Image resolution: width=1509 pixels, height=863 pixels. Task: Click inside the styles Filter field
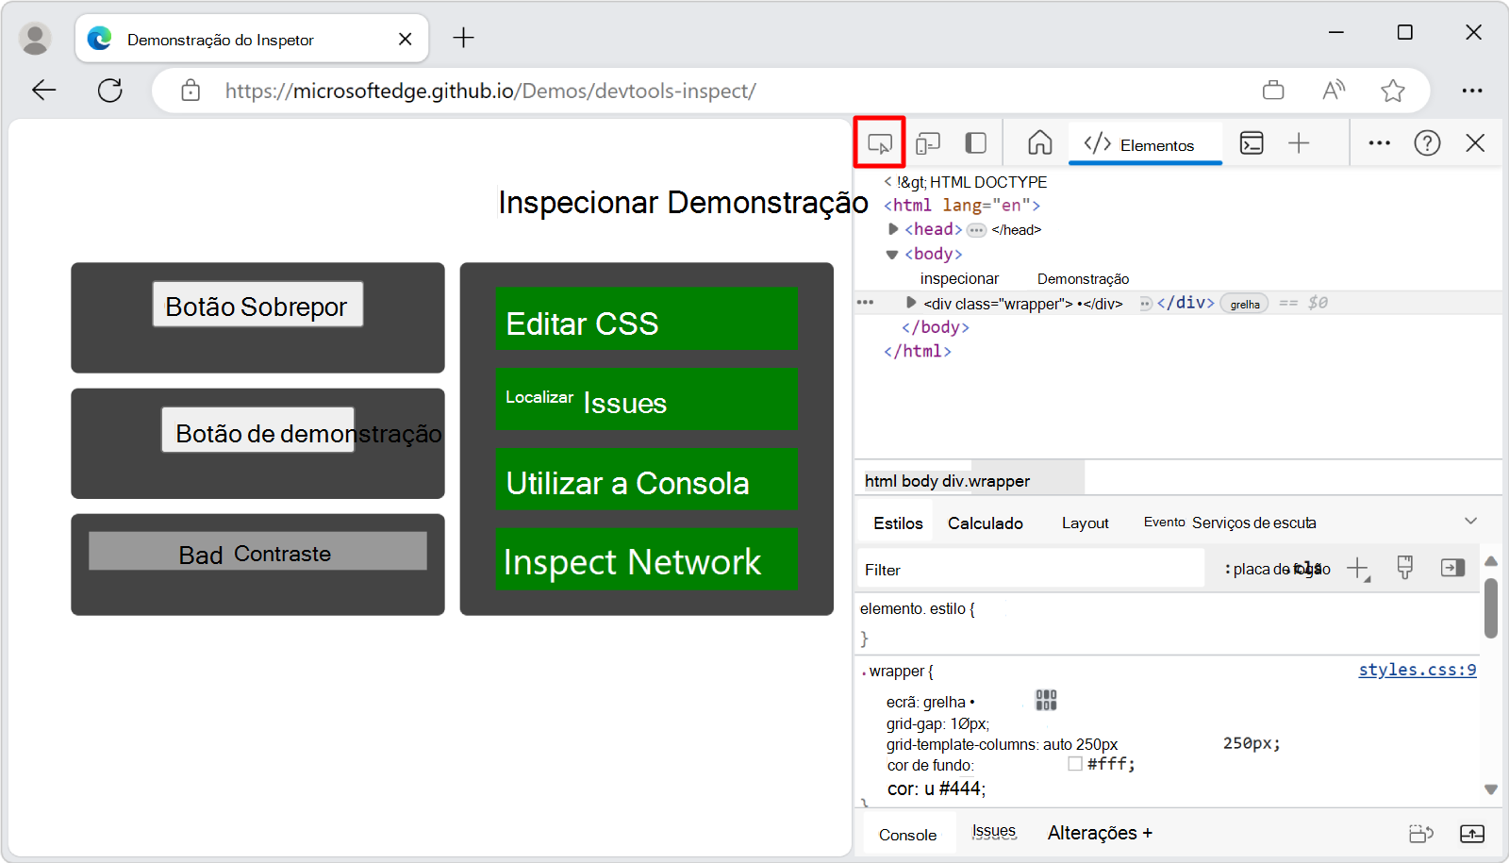tap(1028, 569)
